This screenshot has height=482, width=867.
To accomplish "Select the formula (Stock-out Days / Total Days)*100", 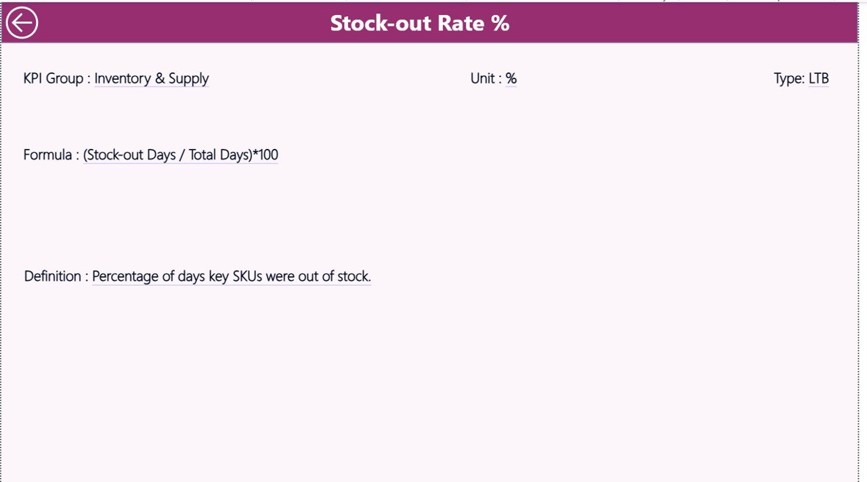I will tap(180, 154).
